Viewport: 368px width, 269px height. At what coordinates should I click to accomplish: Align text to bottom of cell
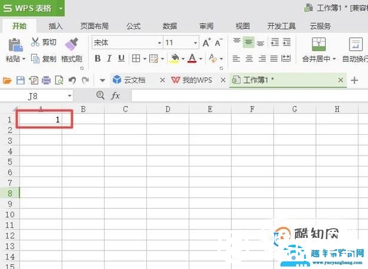pyautogui.click(x=260, y=43)
